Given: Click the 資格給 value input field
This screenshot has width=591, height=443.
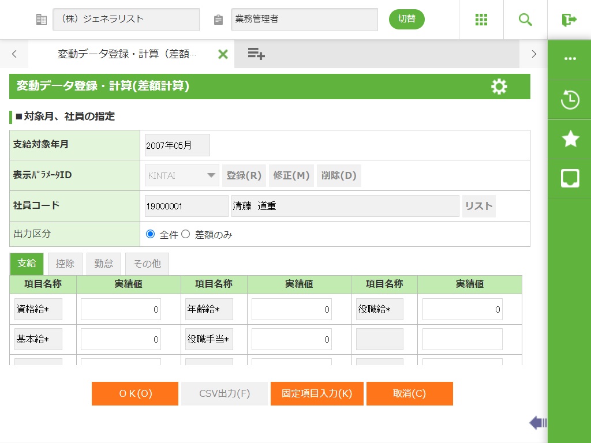Looking at the screenshot, I should [x=121, y=309].
